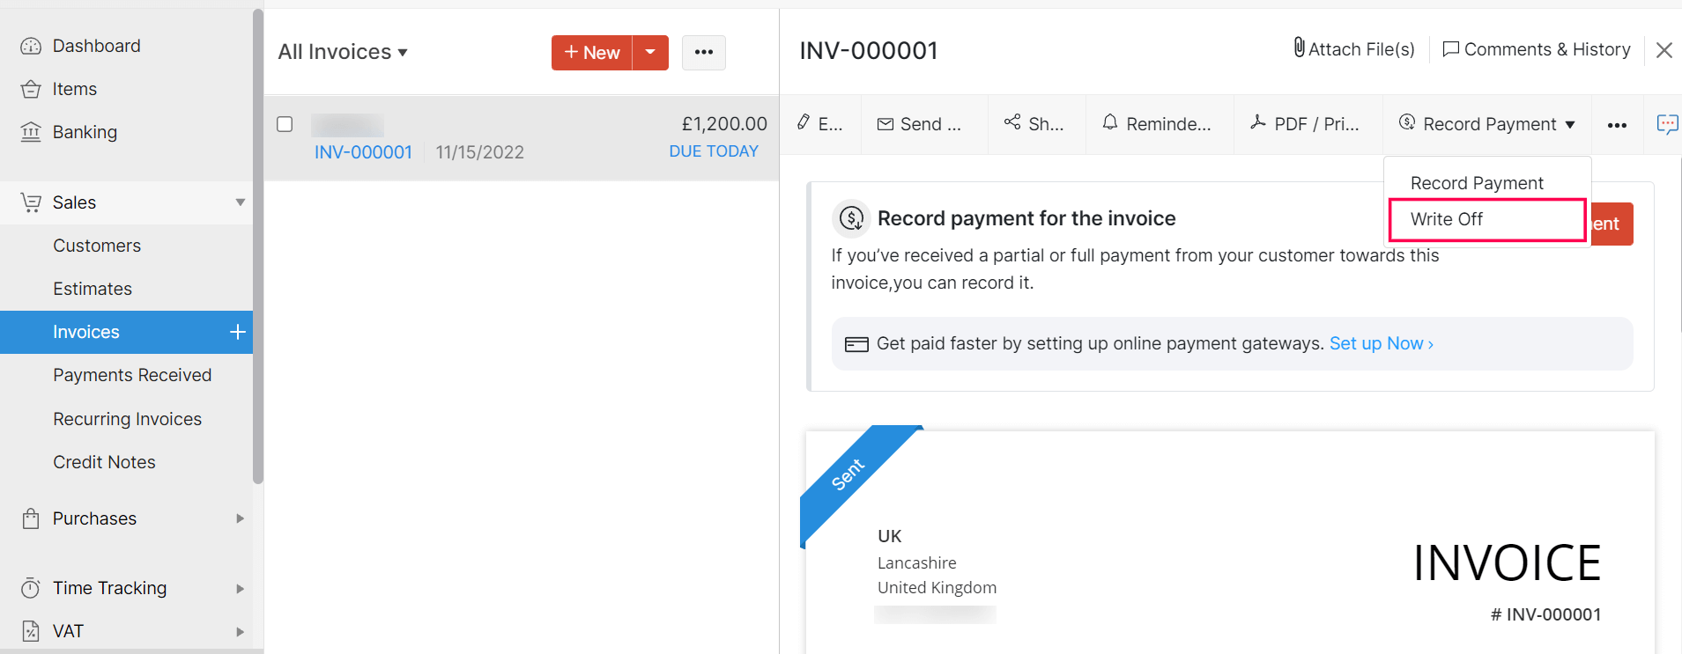This screenshot has height=654, width=1682.
Task: Click the Reminders bell icon
Action: coord(1109,122)
